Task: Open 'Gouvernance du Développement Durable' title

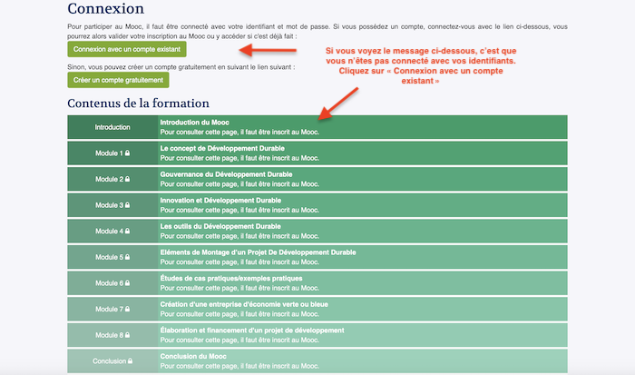Action: [x=226, y=174]
